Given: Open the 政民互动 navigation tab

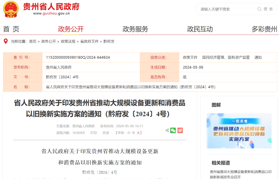Looking at the screenshot, I should coord(200,29).
